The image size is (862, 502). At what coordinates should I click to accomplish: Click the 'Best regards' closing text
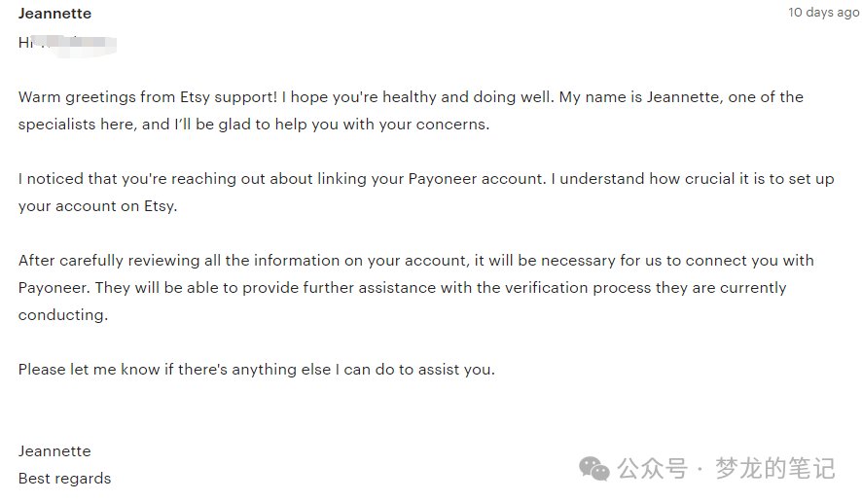64,479
